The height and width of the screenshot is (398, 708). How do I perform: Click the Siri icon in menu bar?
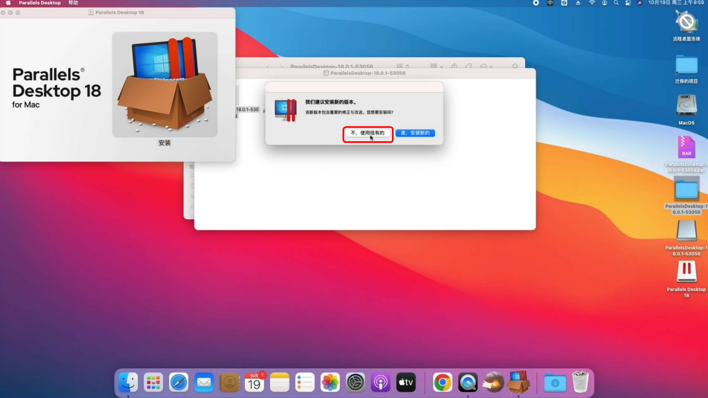click(x=640, y=3)
